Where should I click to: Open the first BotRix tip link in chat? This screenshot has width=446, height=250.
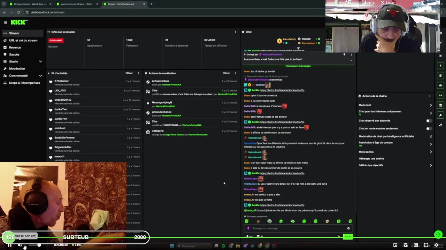pos(282,90)
